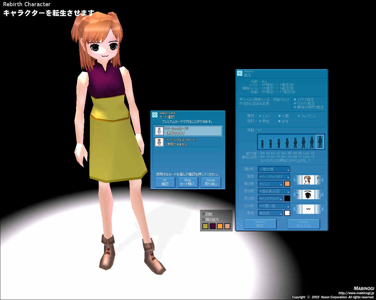Open the 肌色 skin color dropdown
Image resolution: width=376 pixels, height=300 pixels.
tap(270, 213)
